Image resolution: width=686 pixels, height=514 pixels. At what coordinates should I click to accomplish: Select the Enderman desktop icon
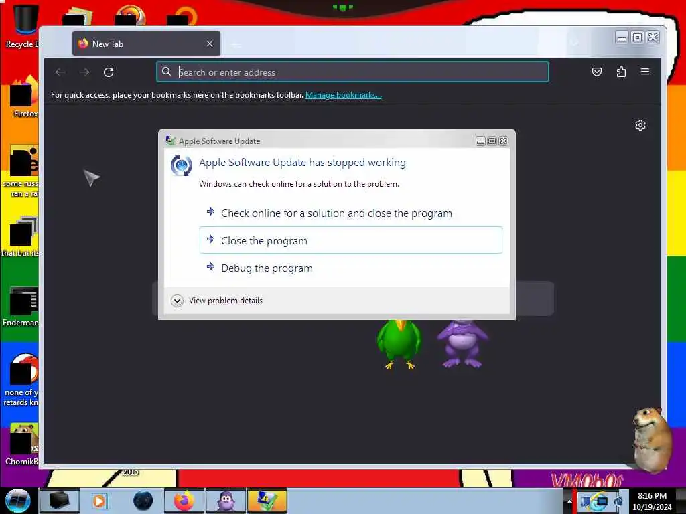[21, 307]
